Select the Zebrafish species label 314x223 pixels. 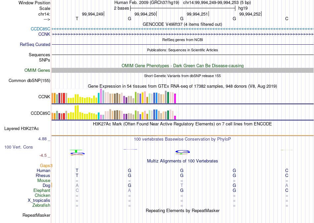tap(41, 205)
